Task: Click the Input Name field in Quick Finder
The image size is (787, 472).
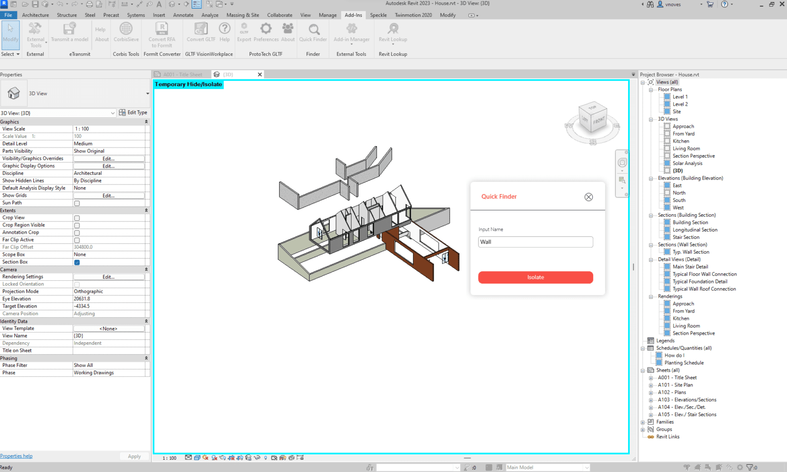Action: click(535, 241)
